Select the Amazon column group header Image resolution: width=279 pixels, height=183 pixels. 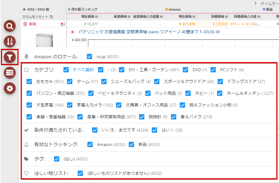tap(174, 9)
